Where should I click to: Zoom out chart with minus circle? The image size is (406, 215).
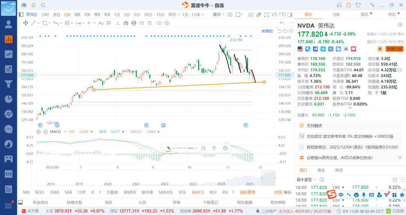[285, 31]
